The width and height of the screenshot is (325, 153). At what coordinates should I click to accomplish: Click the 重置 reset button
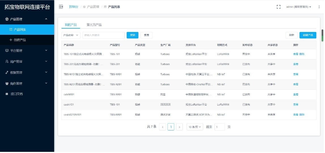pos(146,35)
